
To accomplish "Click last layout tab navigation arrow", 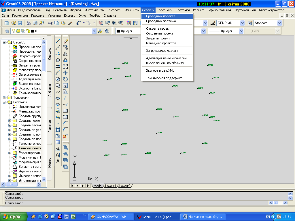I will [x=88, y=186].
